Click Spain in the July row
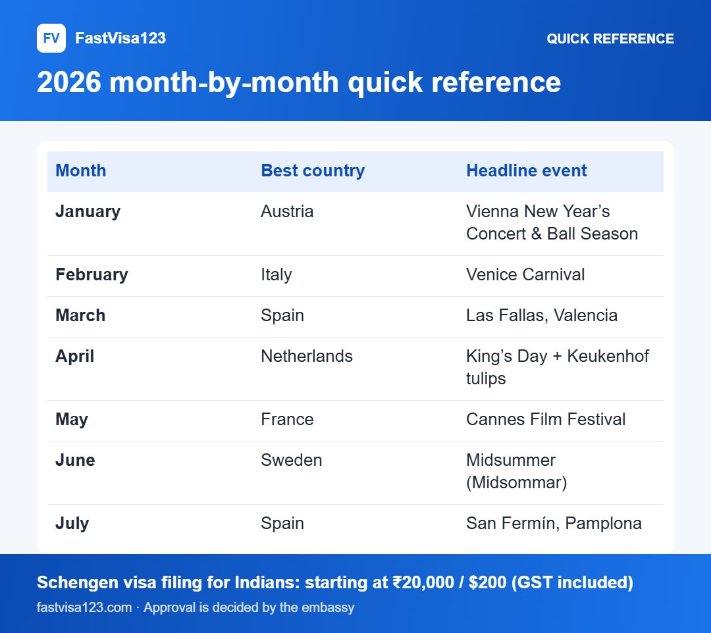This screenshot has height=633, width=711. [x=282, y=523]
